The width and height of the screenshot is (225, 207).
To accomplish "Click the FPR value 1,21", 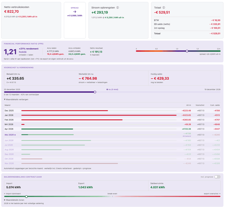I will tap(10, 52).
